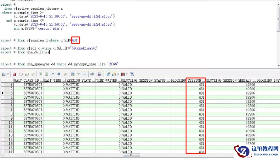
Task: Open find with the binoculars icon
Action: (x=59, y=74)
